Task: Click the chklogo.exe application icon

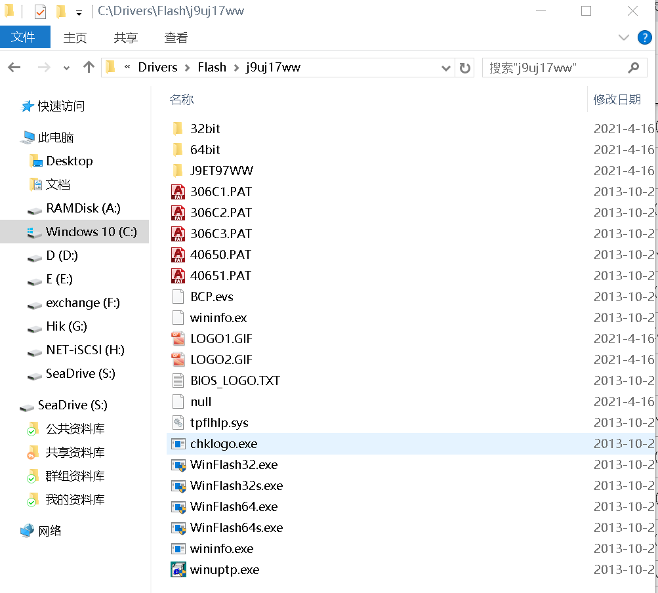Action: click(178, 443)
